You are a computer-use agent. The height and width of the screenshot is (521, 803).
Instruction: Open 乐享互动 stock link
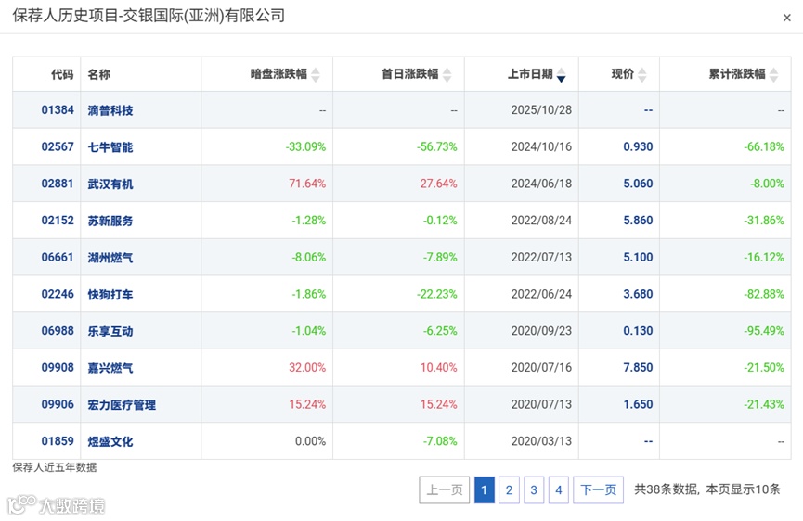point(110,331)
